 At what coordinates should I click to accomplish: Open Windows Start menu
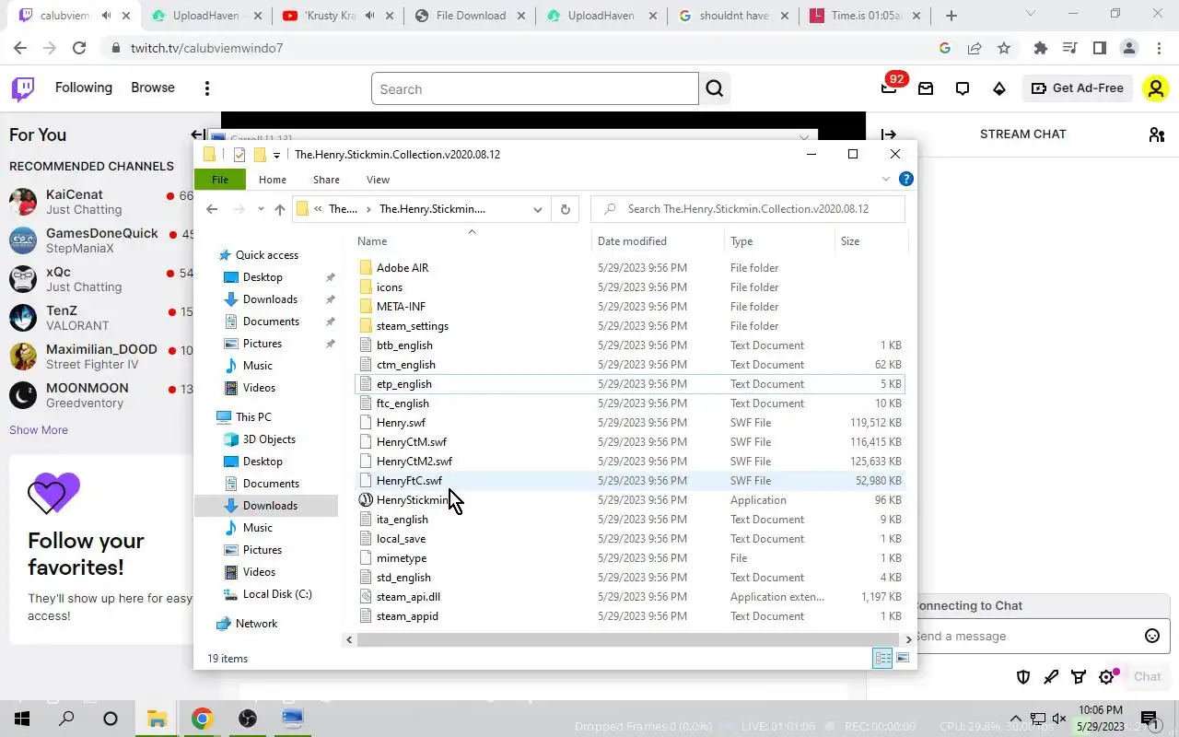pyautogui.click(x=21, y=719)
